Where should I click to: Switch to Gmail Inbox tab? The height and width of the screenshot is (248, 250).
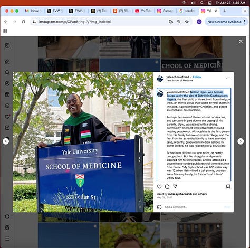pyautogui.click(x=33, y=11)
